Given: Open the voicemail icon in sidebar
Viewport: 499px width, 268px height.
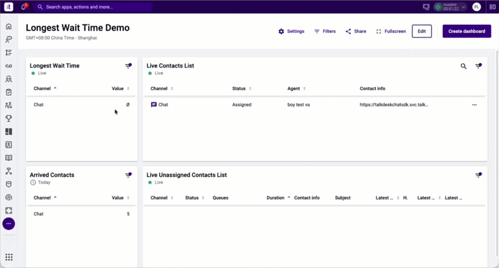Looking at the screenshot, I should [x=9, y=66].
